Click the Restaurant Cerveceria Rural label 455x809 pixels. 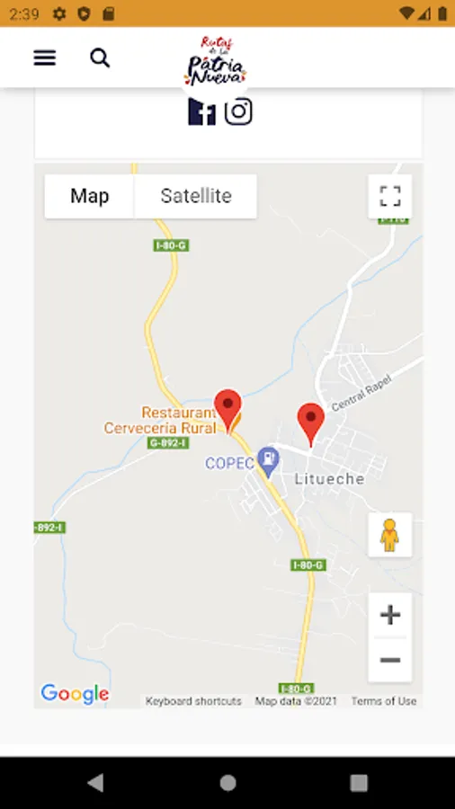click(x=160, y=421)
